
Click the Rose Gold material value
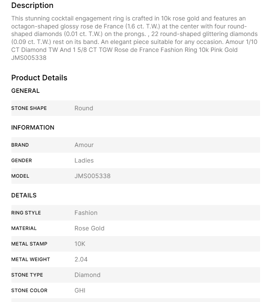click(x=89, y=228)
